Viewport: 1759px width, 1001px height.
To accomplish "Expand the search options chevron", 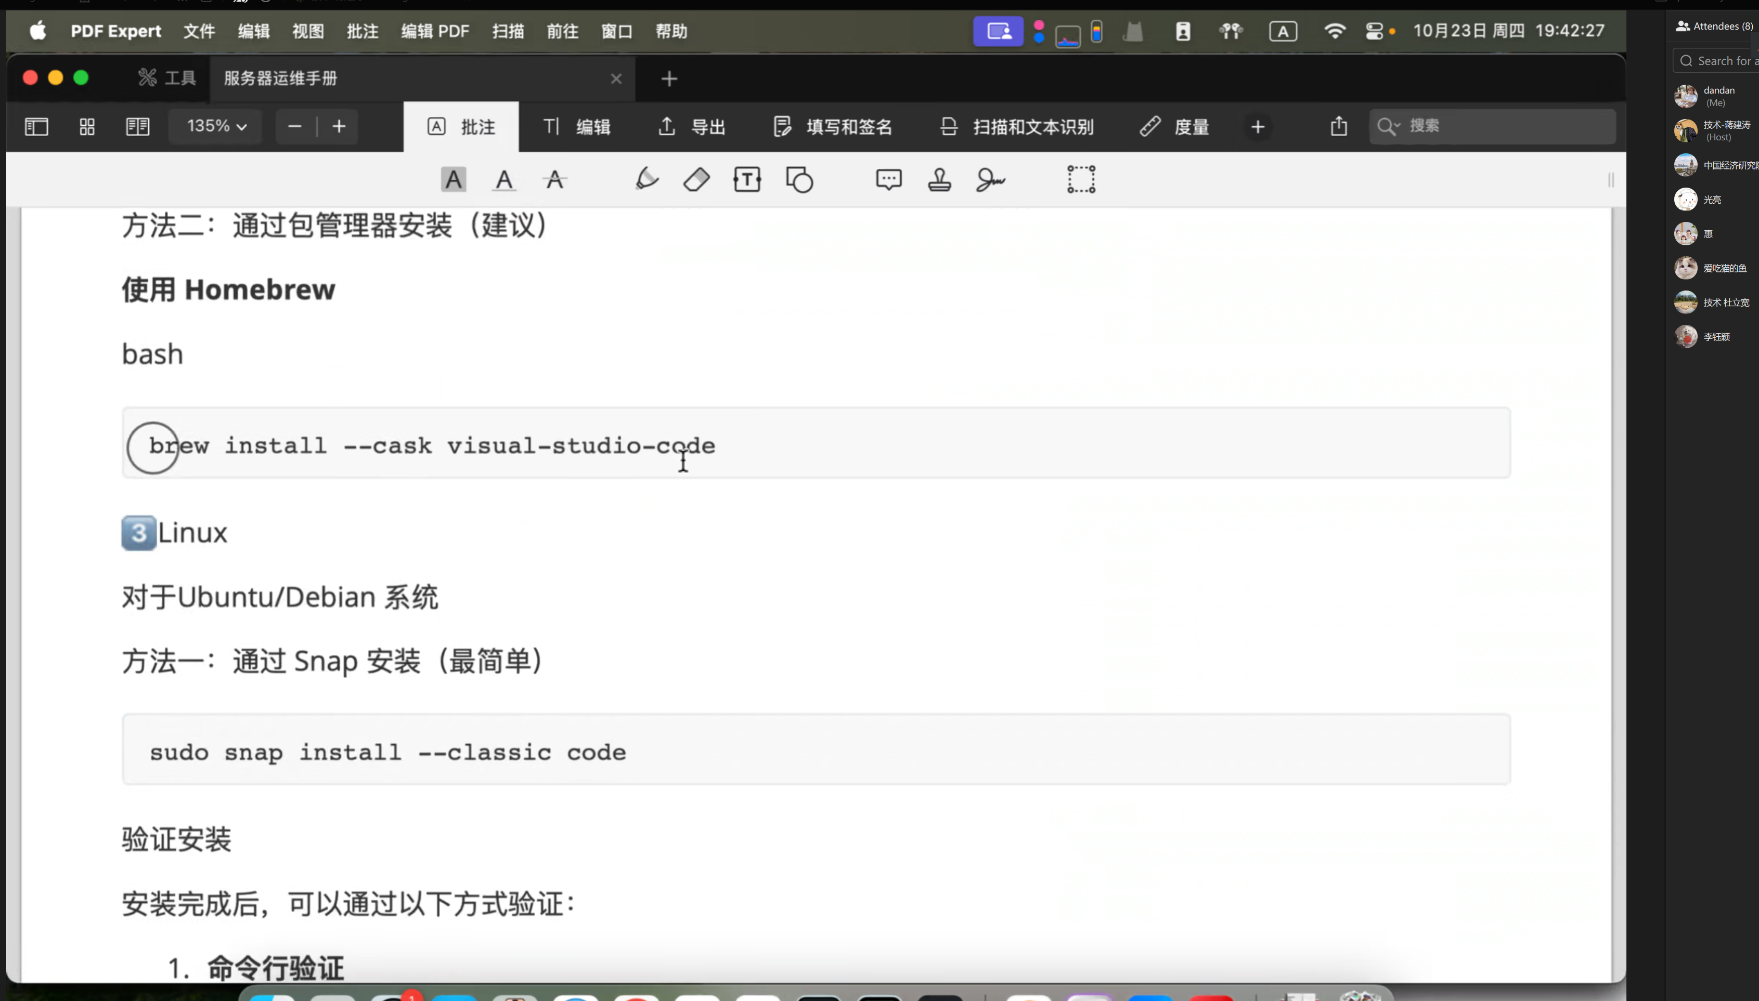I will pyautogui.click(x=1397, y=126).
